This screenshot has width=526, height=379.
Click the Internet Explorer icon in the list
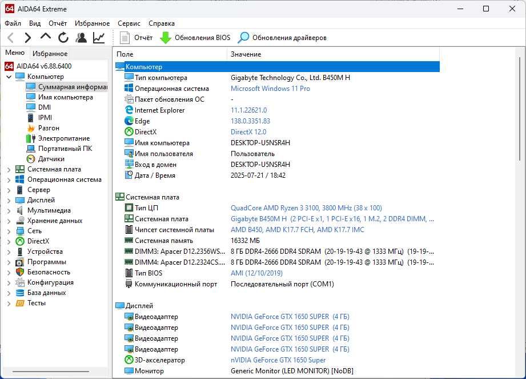(x=129, y=110)
